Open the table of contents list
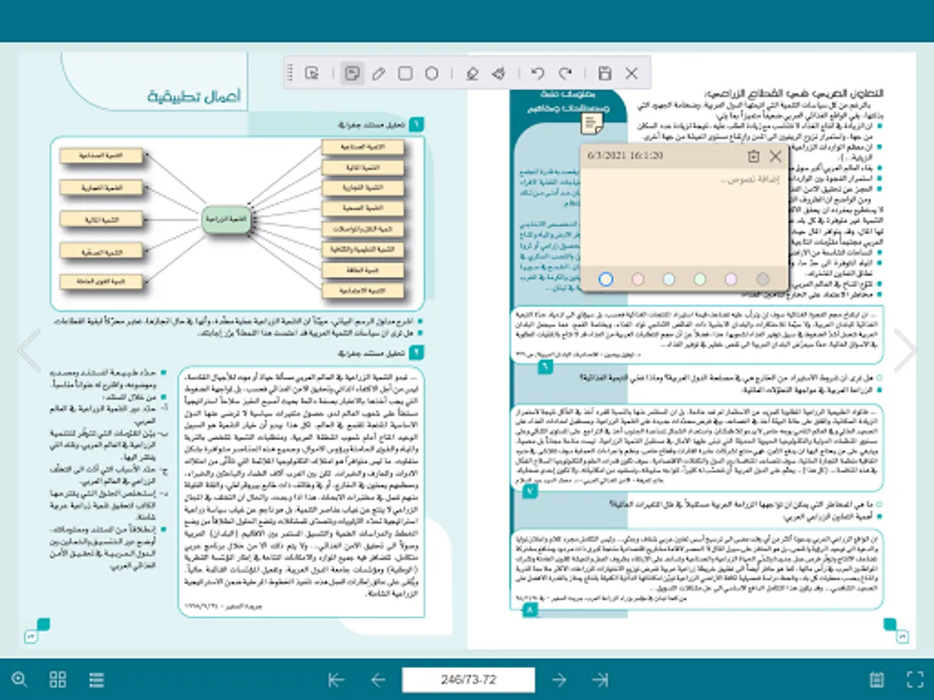This screenshot has width=934, height=700. pyautogui.click(x=97, y=679)
